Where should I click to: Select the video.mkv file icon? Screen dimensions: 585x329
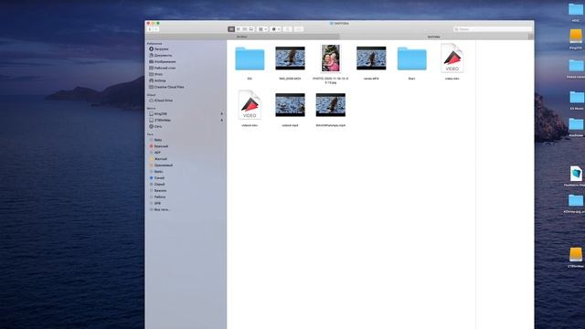452,58
